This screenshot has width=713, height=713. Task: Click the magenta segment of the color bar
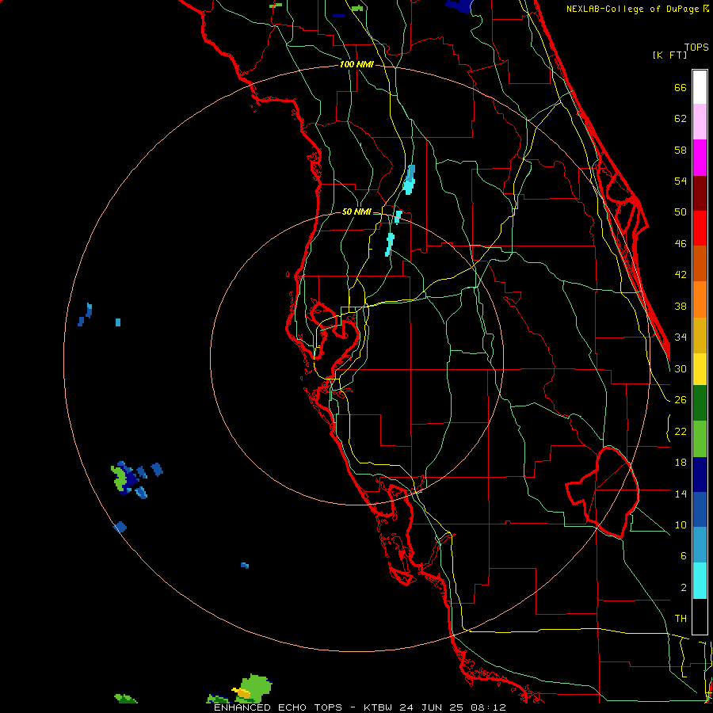tap(700, 158)
